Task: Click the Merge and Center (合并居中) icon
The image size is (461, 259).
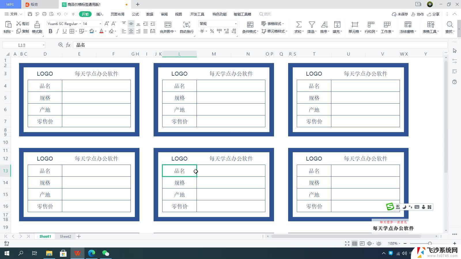Action: click(168, 24)
